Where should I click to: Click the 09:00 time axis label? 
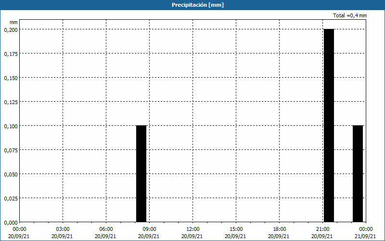(x=149, y=229)
